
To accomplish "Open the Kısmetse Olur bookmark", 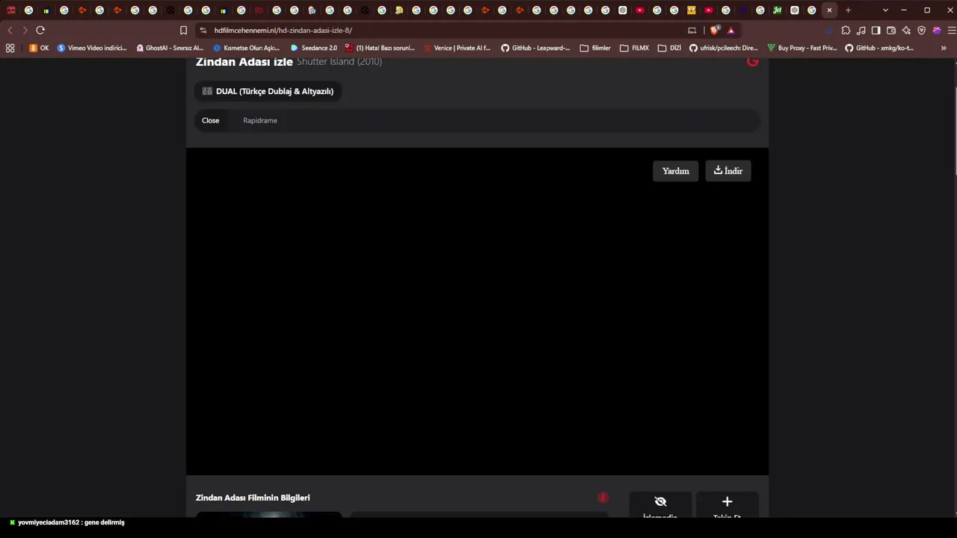I will tap(247, 48).
